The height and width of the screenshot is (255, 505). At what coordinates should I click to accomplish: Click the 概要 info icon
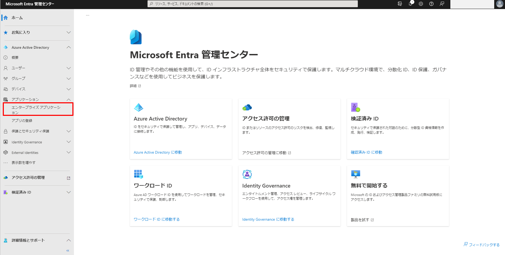click(x=6, y=57)
